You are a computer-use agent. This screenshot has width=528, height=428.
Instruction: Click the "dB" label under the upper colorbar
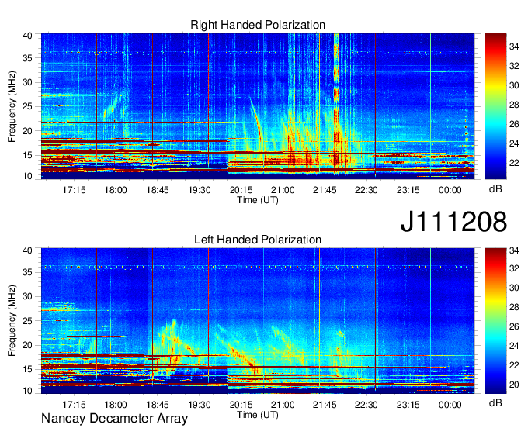[495, 189]
